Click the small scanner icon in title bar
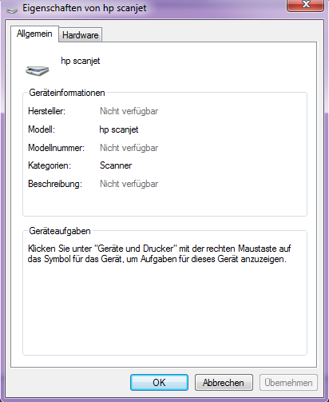Screen dimensions: 329x402 (12, 10)
